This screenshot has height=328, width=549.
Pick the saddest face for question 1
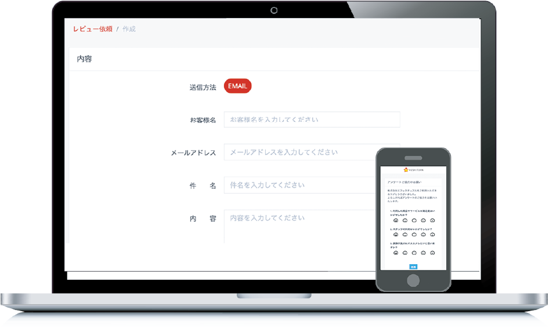pyautogui.click(x=432, y=221)
